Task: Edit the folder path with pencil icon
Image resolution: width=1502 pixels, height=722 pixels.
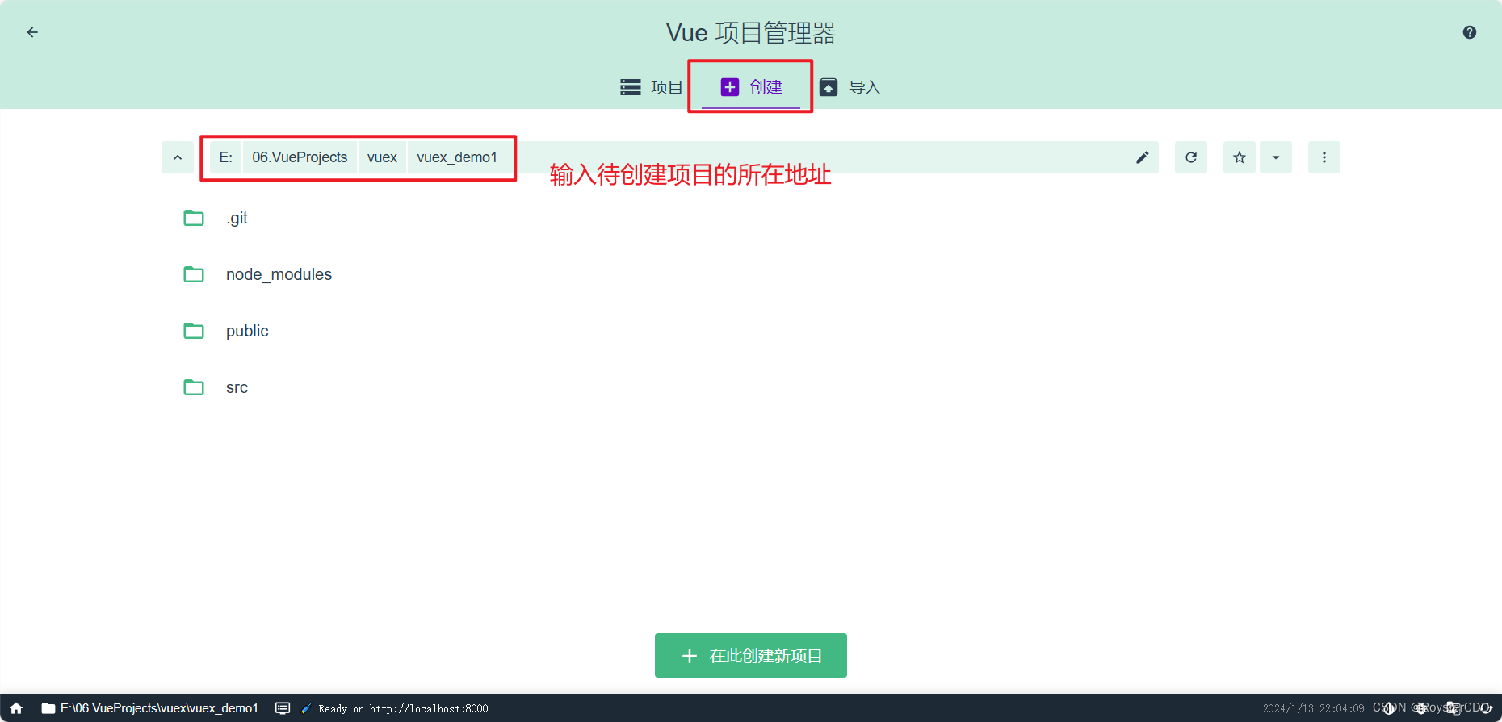Action: (1142, 157)
